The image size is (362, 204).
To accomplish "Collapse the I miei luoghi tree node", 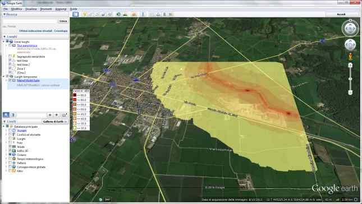I will click(4, 41).
